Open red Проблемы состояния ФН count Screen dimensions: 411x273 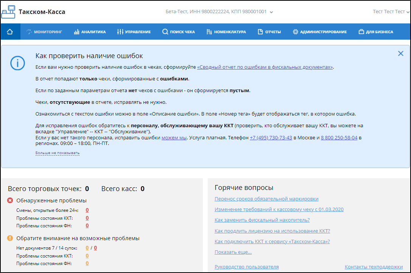[x=87, y=226]
